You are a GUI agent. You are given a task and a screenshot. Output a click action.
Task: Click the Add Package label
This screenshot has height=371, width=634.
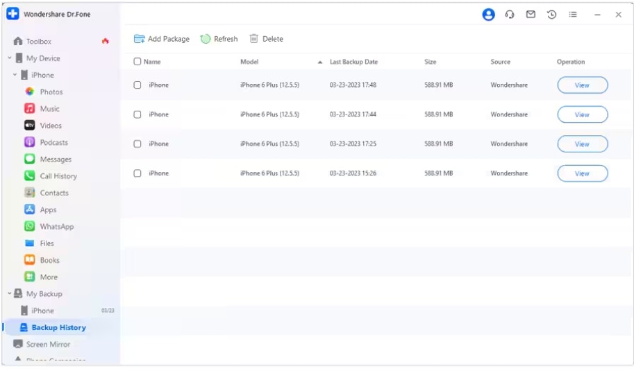point(169,39)
